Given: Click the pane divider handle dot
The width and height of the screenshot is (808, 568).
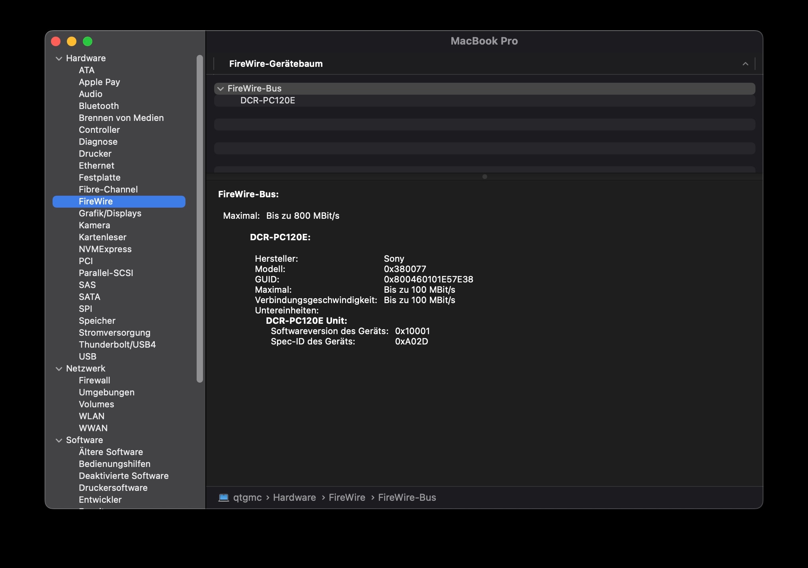Looking at the screenshot, I should pos(484,177).
